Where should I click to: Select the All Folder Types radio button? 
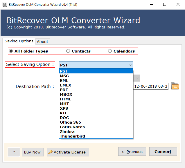tap(11, 51)
